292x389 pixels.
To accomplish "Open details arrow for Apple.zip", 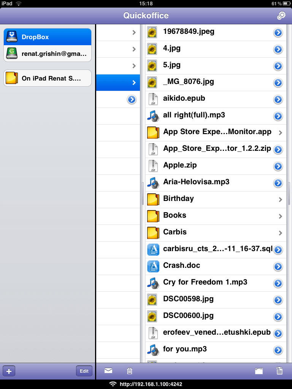I will click(278, 166).
